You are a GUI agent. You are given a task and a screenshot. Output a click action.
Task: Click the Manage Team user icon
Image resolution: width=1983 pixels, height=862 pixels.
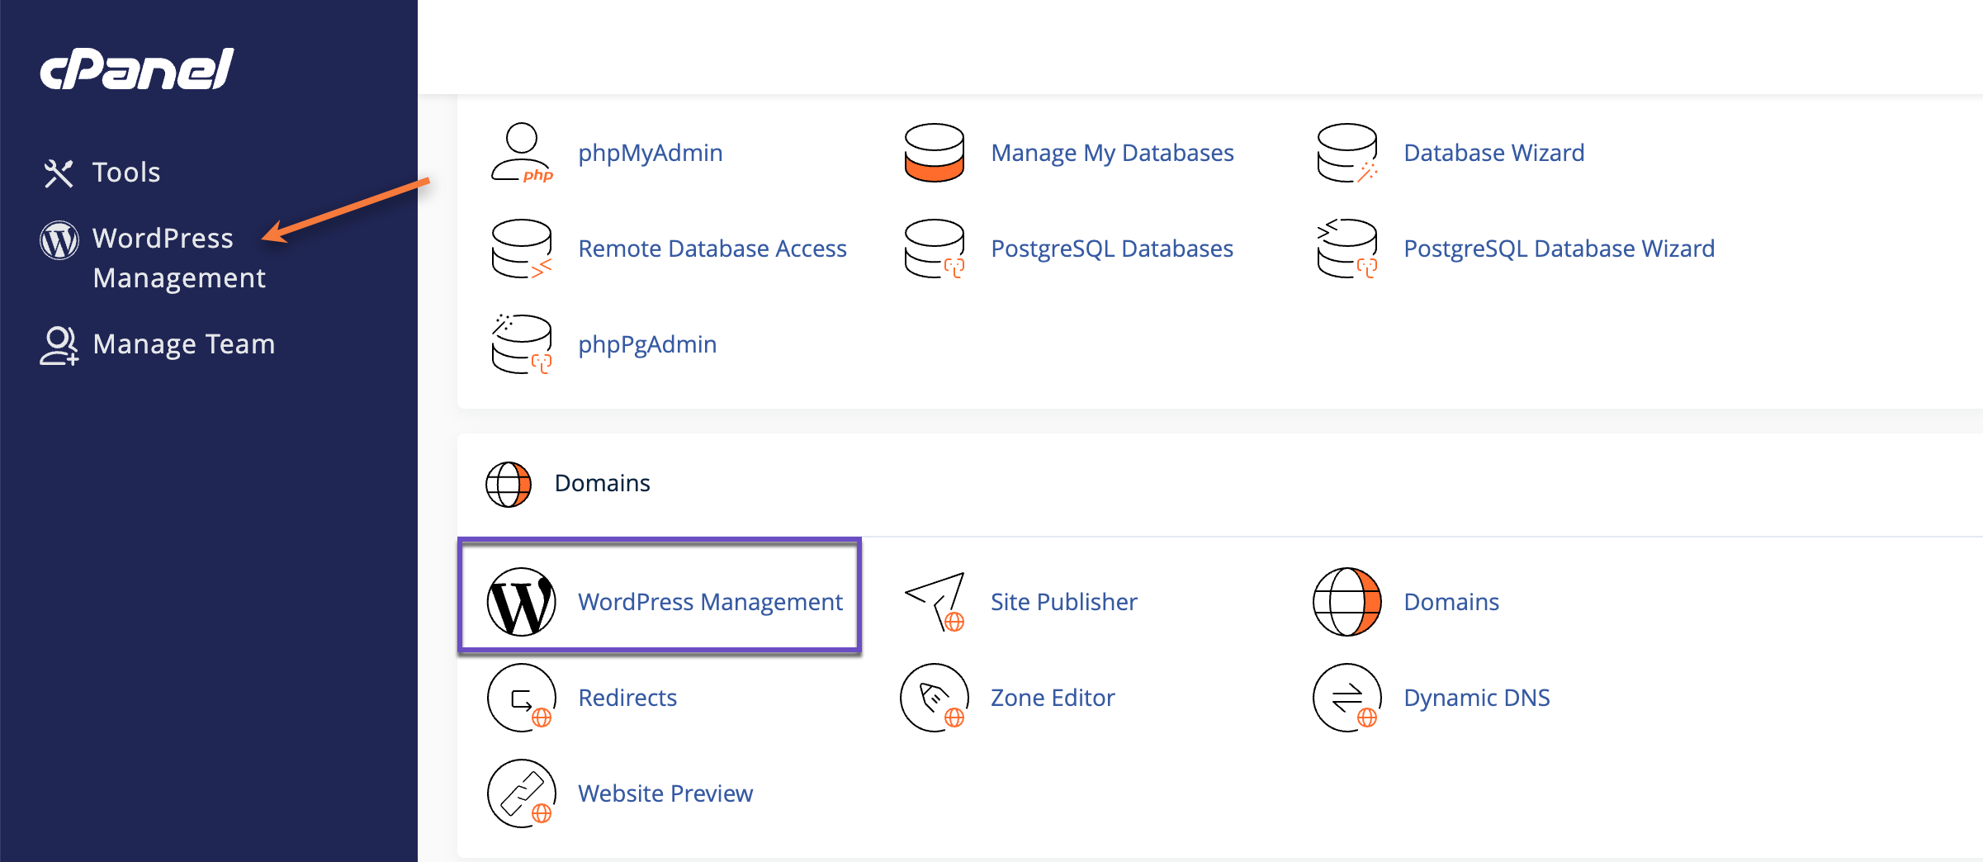[59, 345]
